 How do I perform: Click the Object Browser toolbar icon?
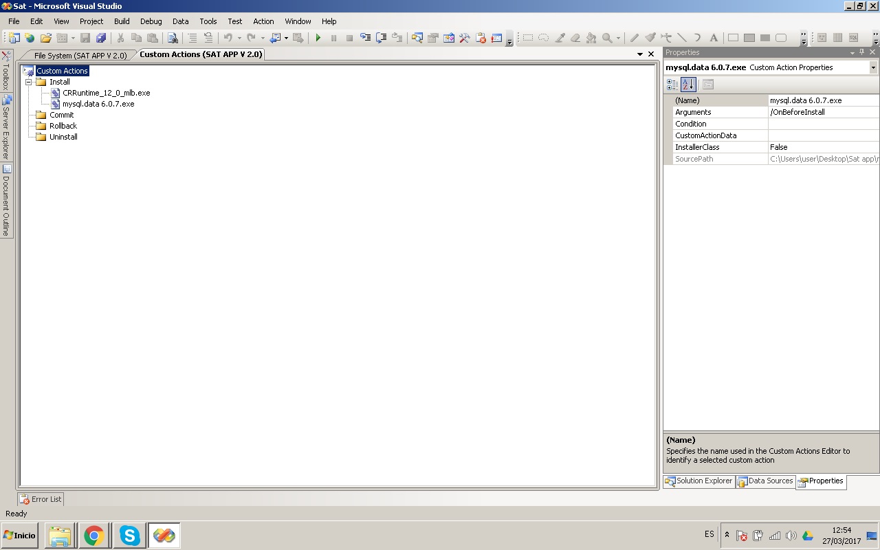(449, 38)
